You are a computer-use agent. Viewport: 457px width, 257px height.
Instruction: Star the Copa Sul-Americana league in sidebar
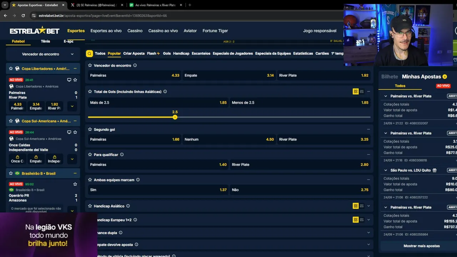coord(11,121)
